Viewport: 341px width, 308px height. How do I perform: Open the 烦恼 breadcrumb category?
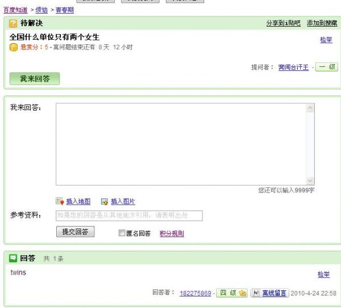click(41, 10)
